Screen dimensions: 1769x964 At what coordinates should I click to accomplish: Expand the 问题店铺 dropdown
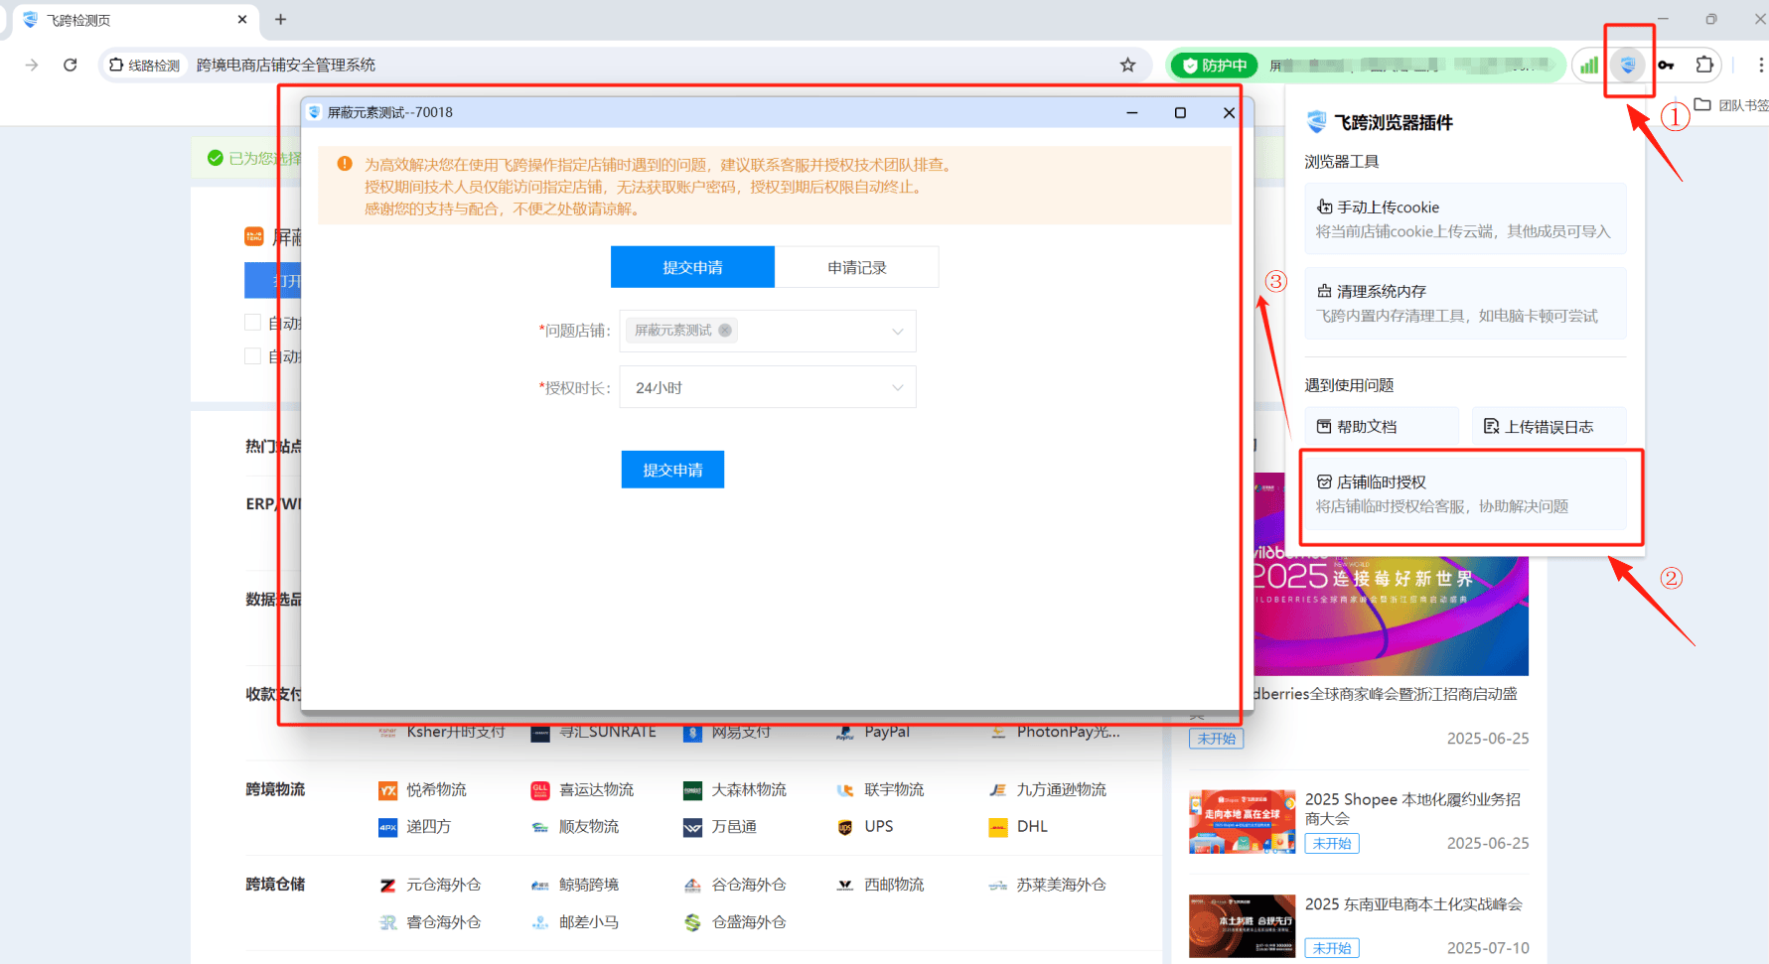point(897,332)
